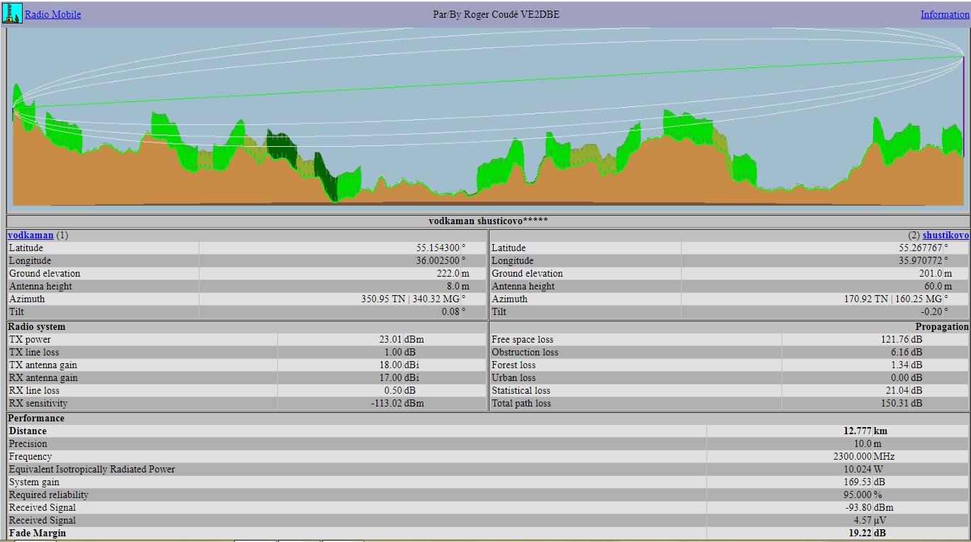Screen dimensions: 971x542
Task: Open the vodkaman station link
Action: coord(30,235)
